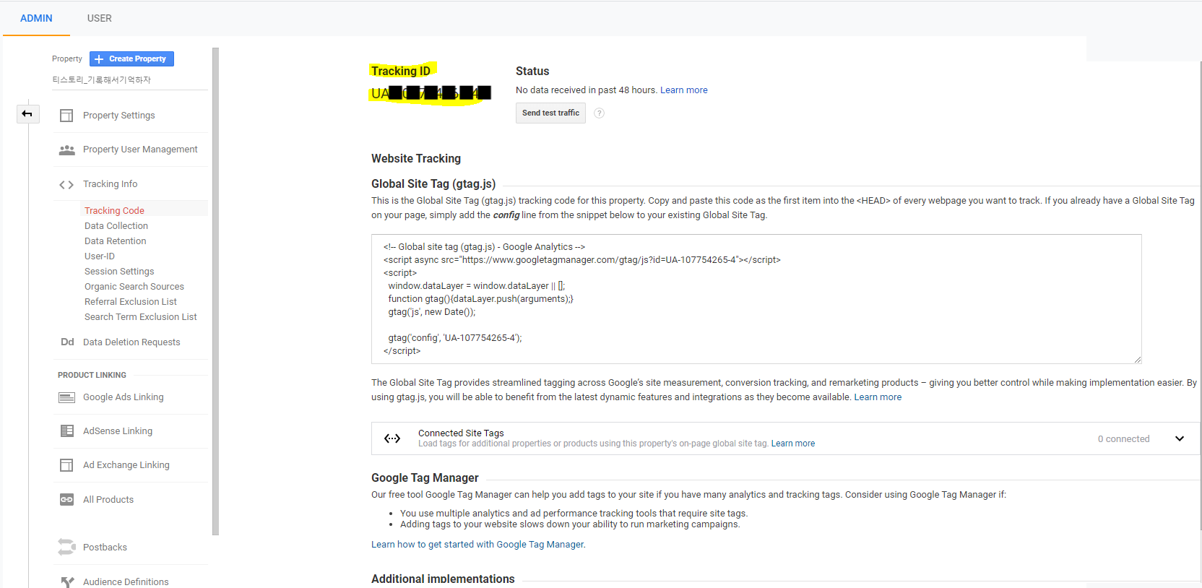Click the 0 connected text

(1123, 439)
